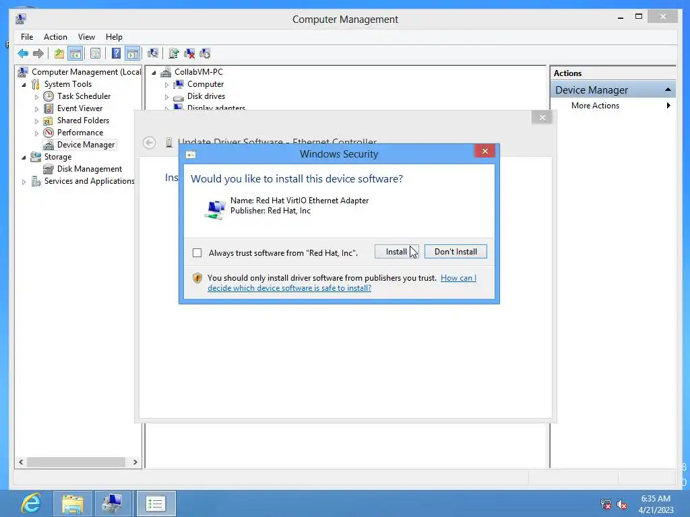
Task: Select Device Manager in the tree
Action: tap(86, 145)
